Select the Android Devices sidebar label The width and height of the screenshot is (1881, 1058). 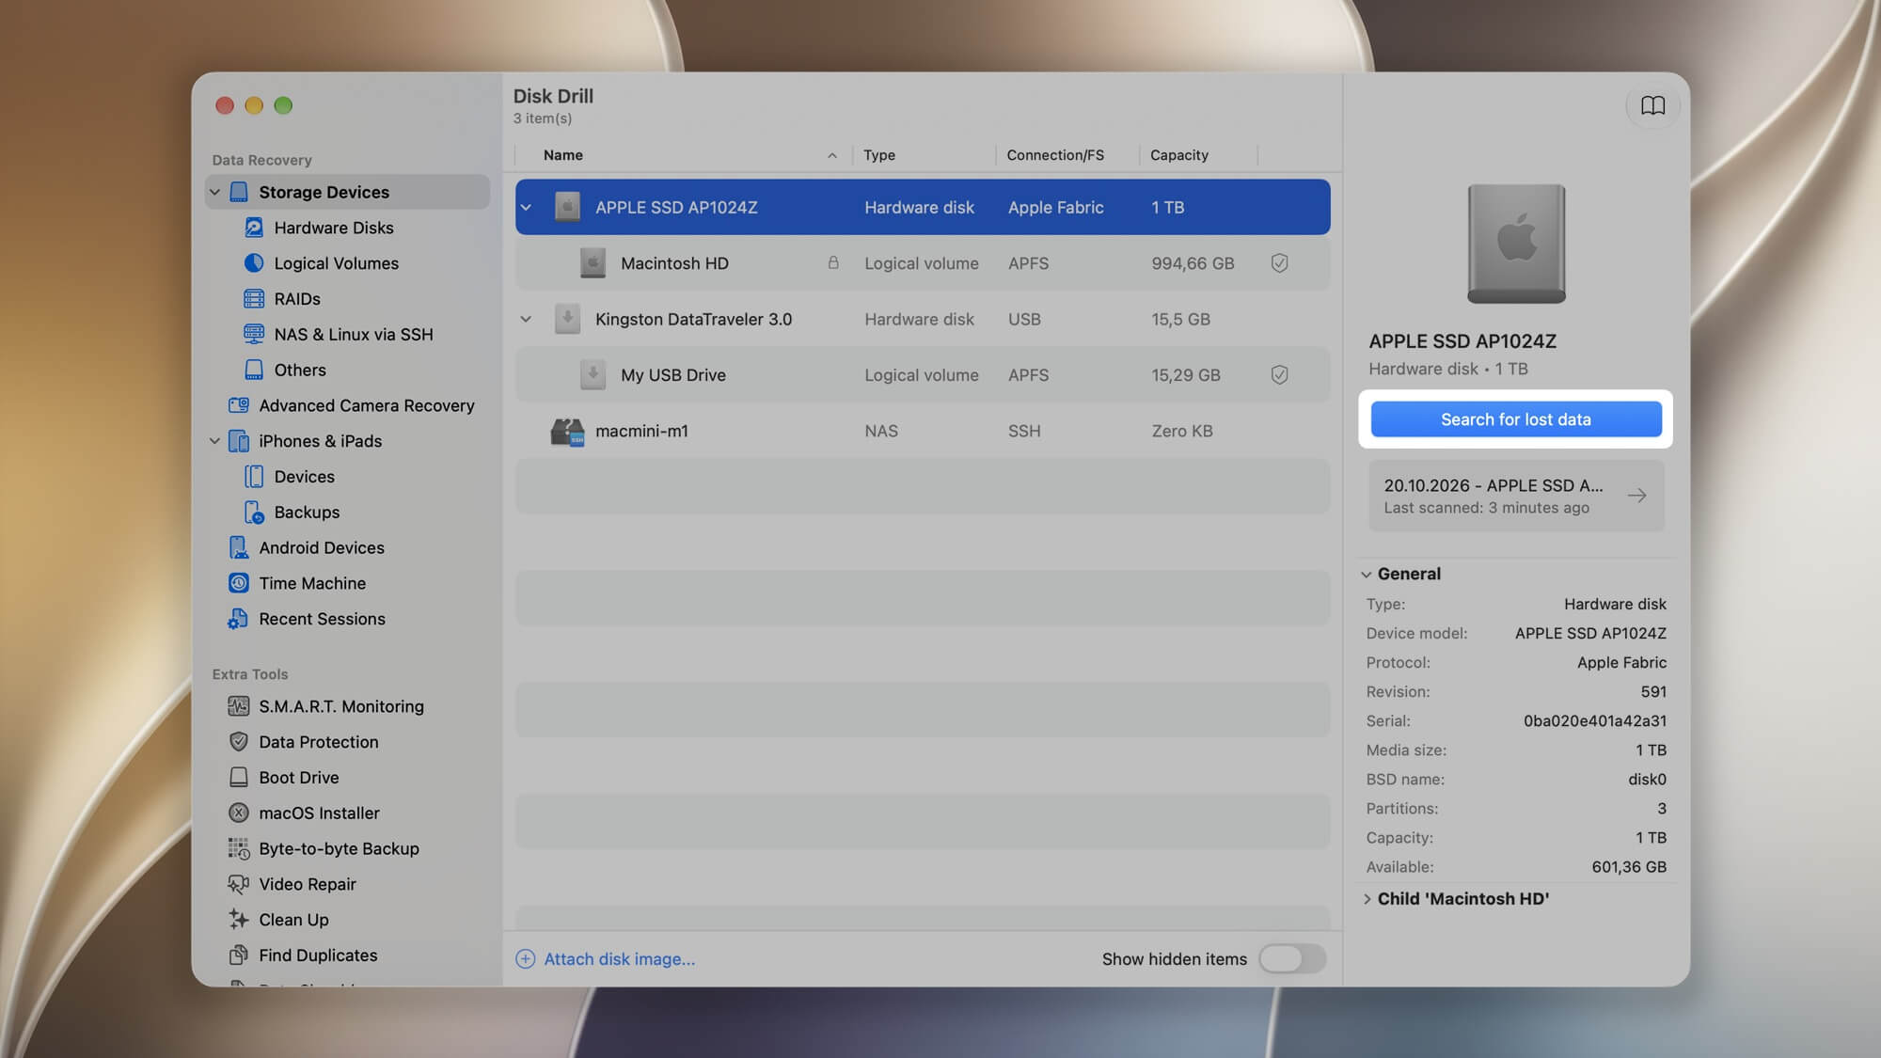pyautogui.click(x=322, y=547)
